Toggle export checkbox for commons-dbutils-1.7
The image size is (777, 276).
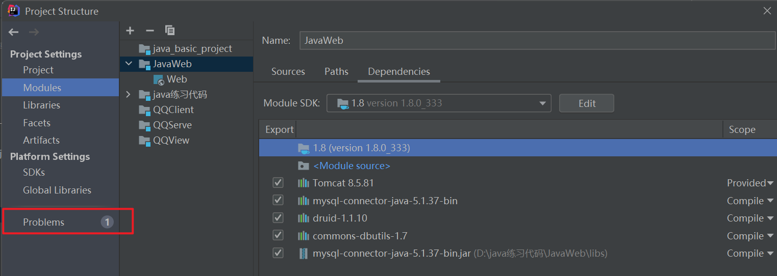pos(278,236)
